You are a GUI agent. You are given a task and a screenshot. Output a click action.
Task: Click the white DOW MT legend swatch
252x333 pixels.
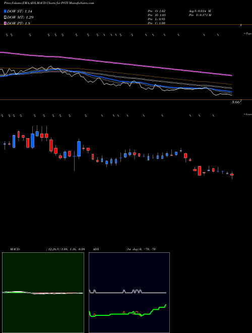[x=5, y=17]
